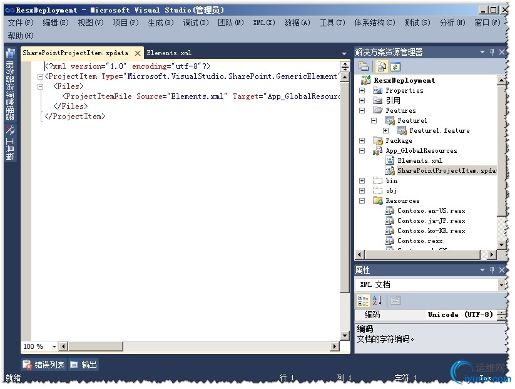Pin Solution Explorer panel auto-hide
This screenshot has width=515, height=389.
(492, 52)
